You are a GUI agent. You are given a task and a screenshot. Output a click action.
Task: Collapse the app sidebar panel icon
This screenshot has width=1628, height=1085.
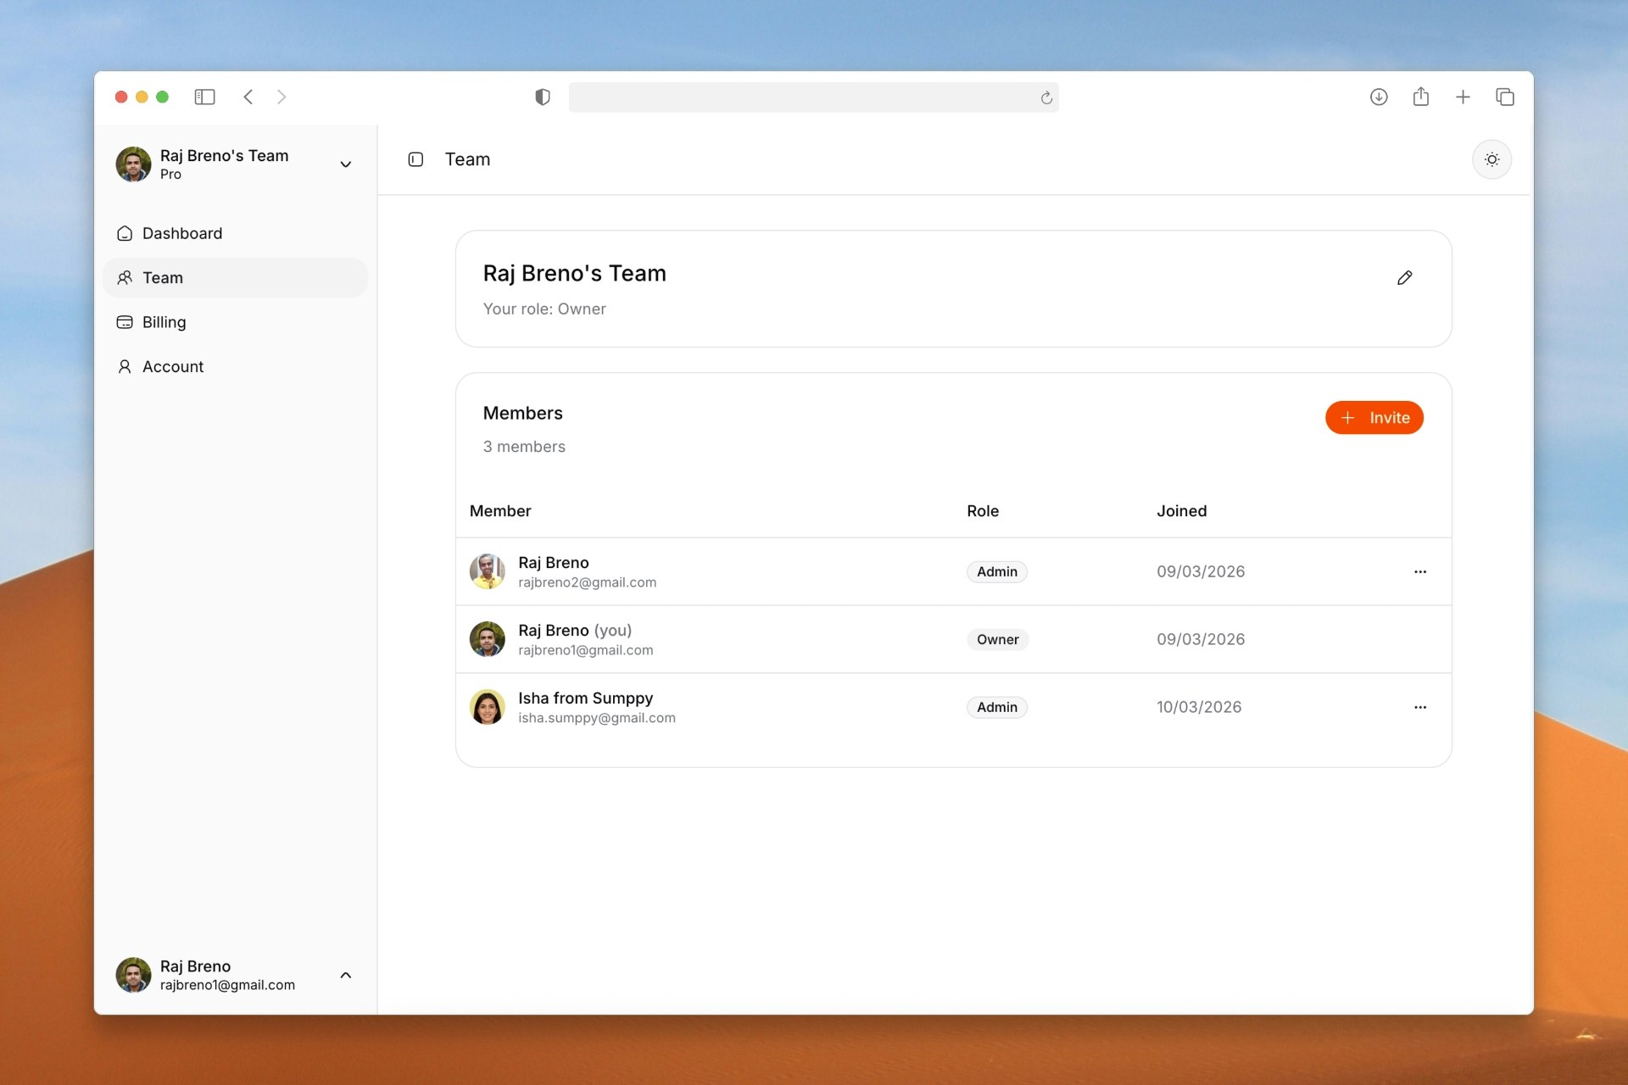coord(415,159)
